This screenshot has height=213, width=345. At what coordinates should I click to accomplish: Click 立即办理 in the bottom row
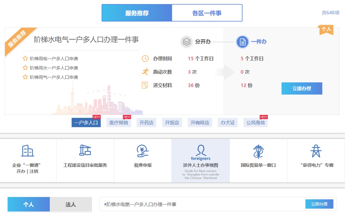click(319, 204)
